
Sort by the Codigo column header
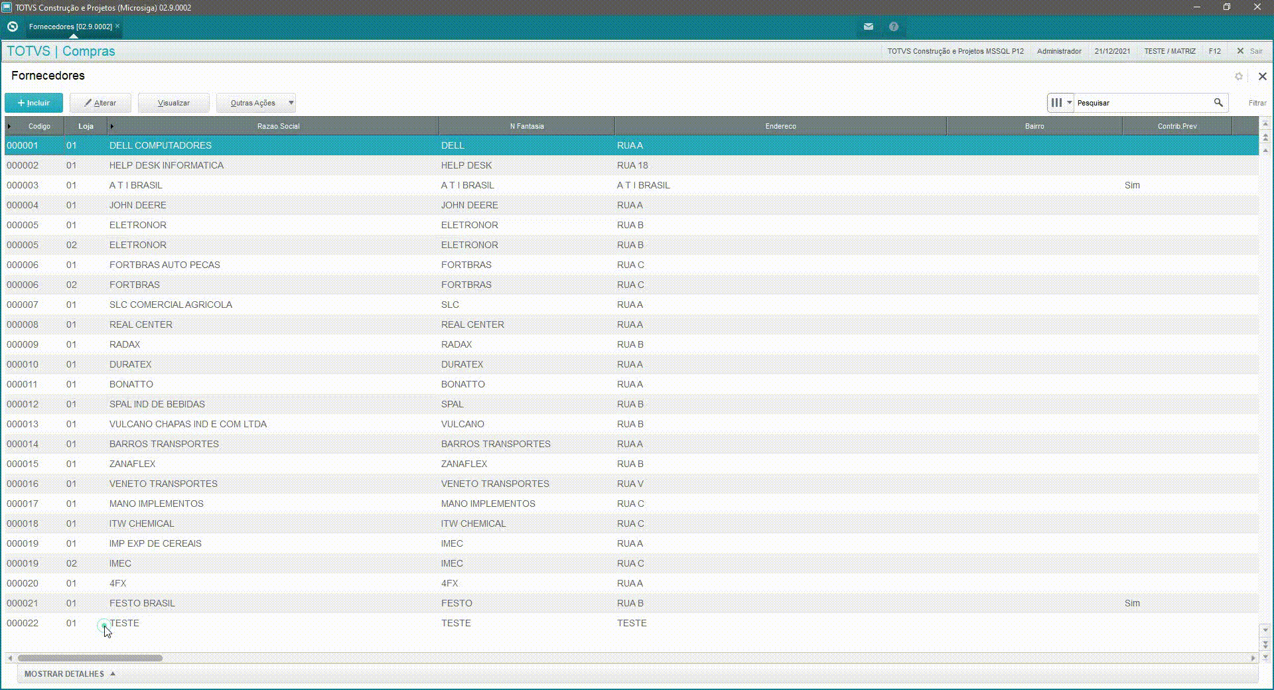point(39,126)
